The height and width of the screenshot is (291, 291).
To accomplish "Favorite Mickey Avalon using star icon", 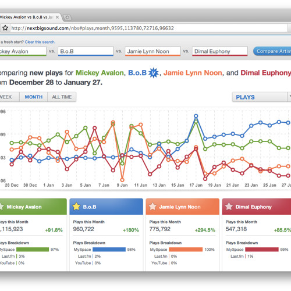I will tap(1, 207).
